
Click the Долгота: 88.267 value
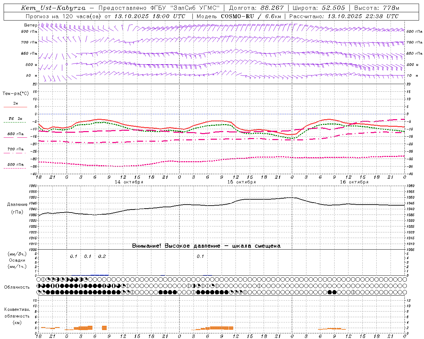coord(256,8)
